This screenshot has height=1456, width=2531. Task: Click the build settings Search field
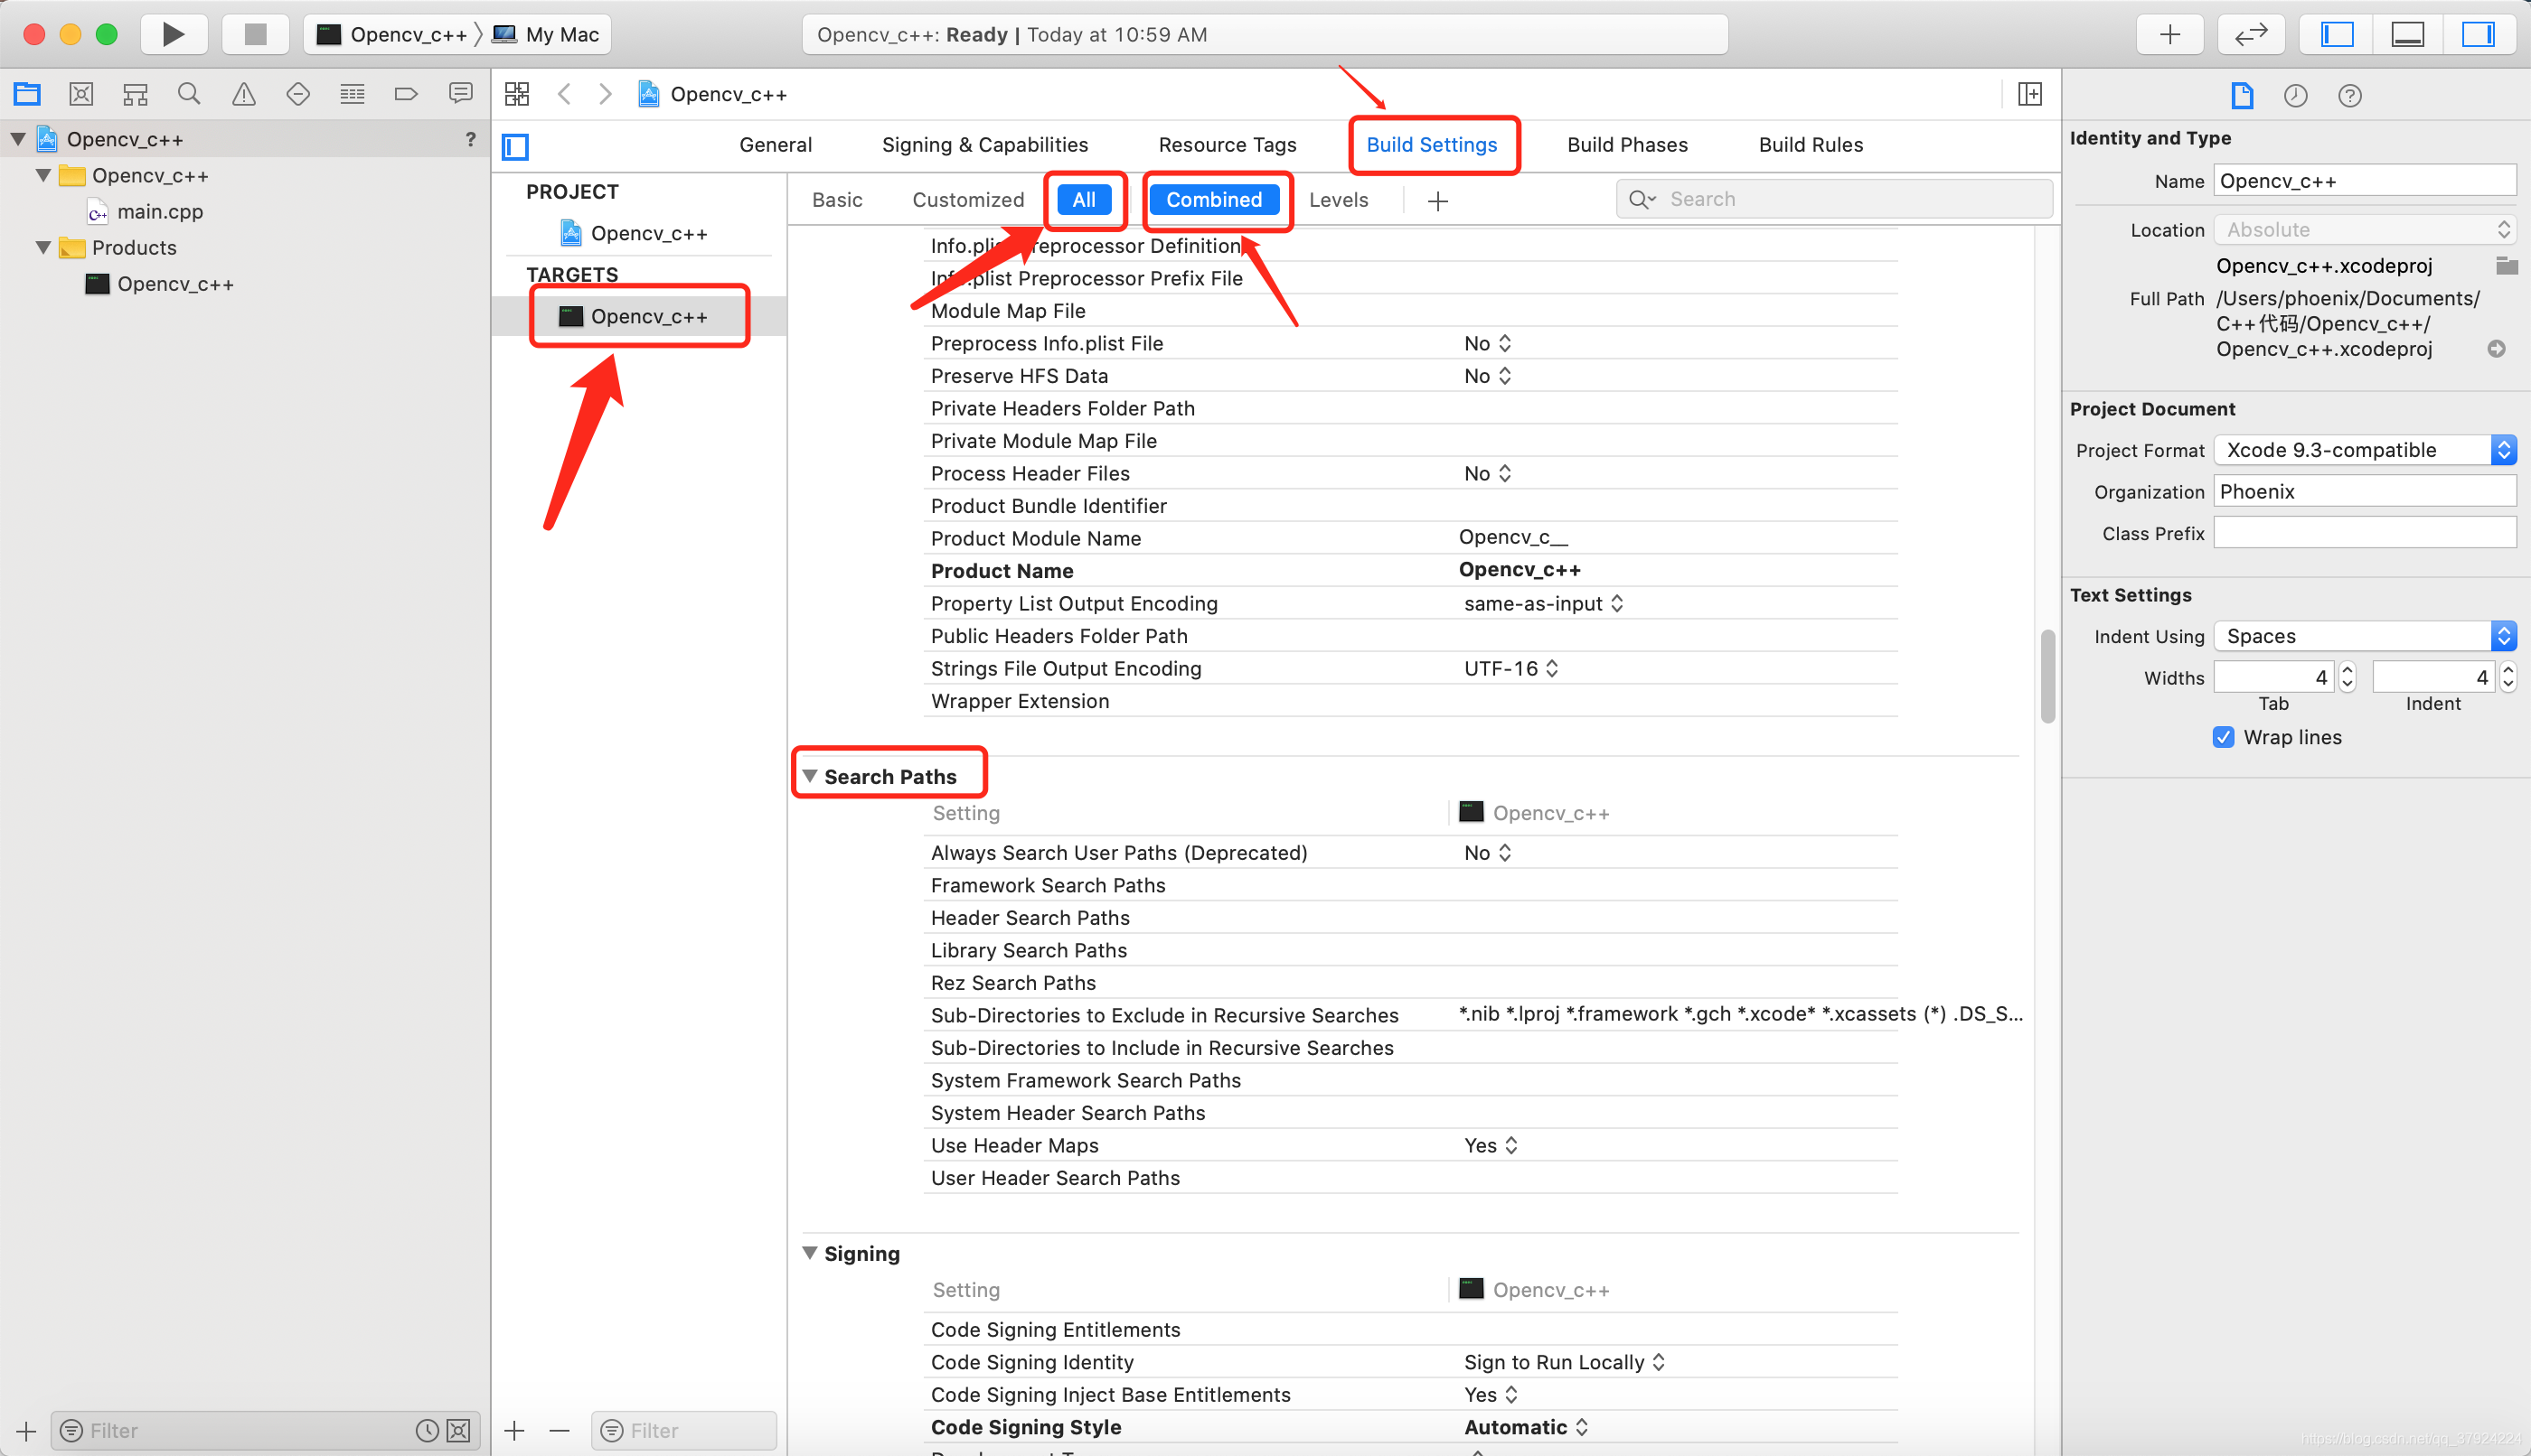coord(1834,199)
